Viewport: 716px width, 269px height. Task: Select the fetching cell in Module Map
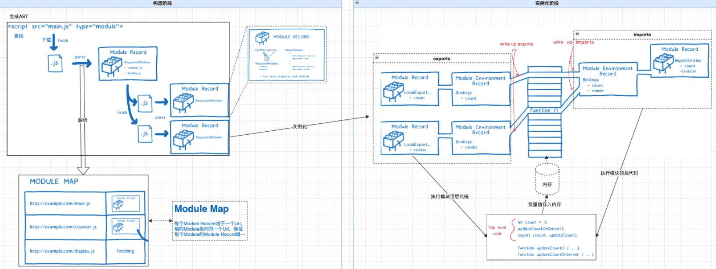pos(125,251)
